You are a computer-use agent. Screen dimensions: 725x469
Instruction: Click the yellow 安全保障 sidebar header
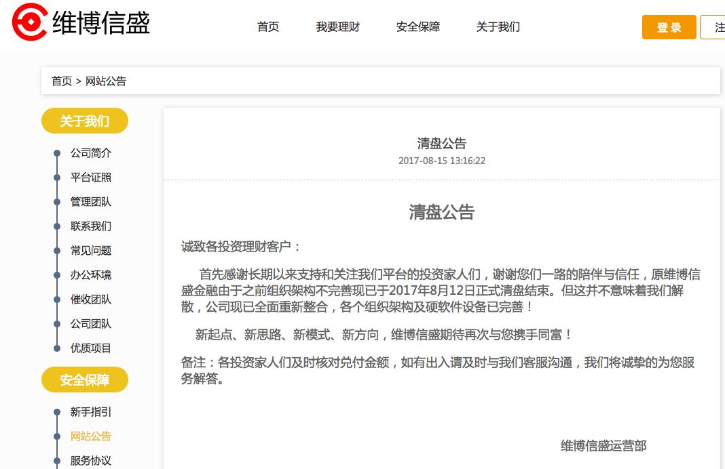tap(84, 380)
